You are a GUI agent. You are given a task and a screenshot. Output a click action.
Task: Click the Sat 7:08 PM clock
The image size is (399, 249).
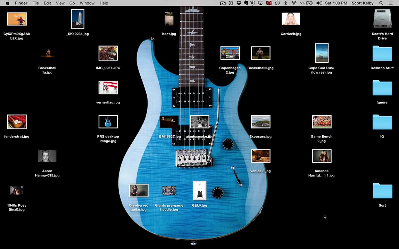pyautogui.click(x=336, y=3)
